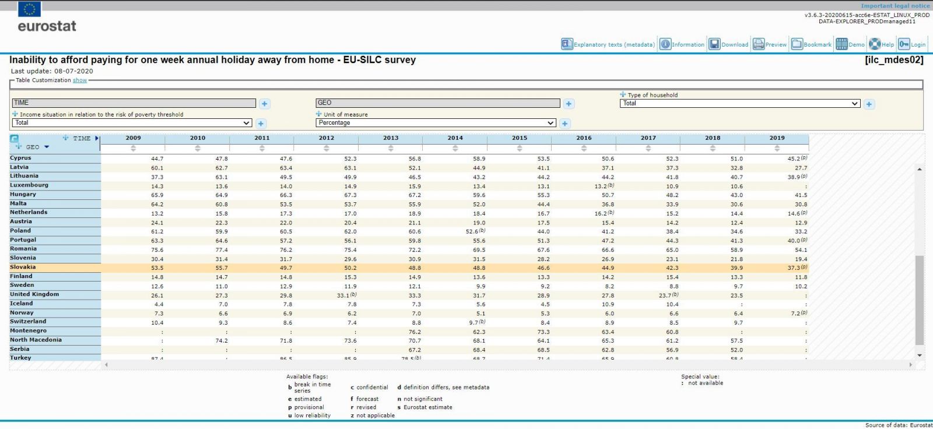
Task: Expand TIME axis arrow
Action: click(x=97, y=139)
